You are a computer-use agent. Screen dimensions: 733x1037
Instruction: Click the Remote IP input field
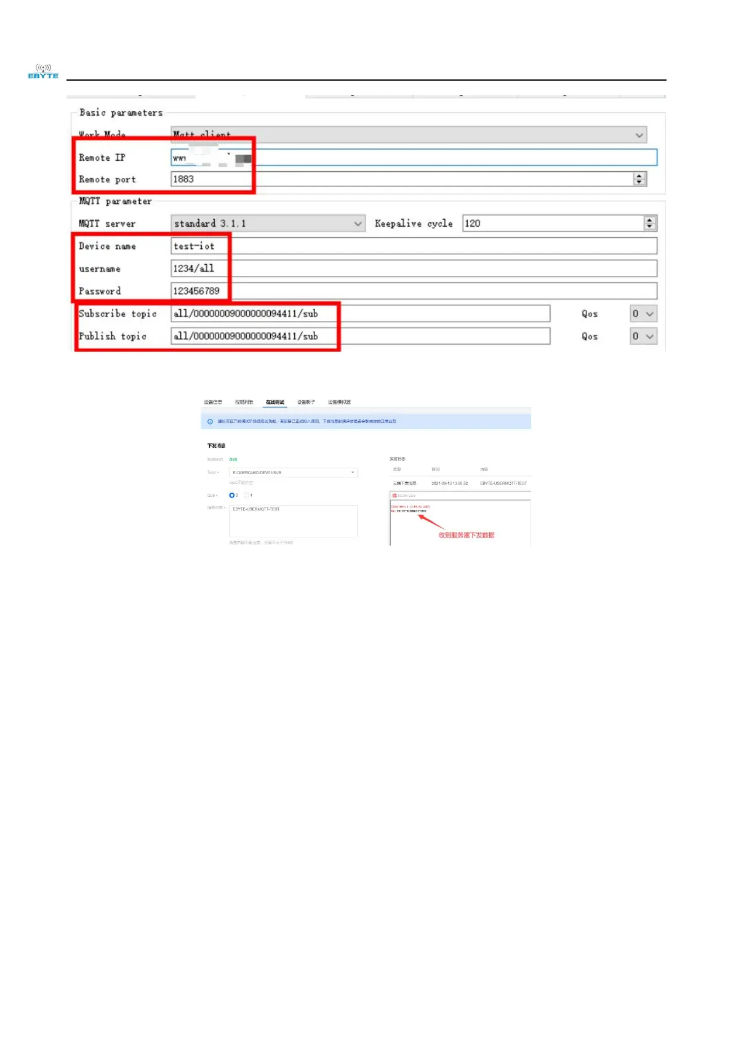coord(414,158)
